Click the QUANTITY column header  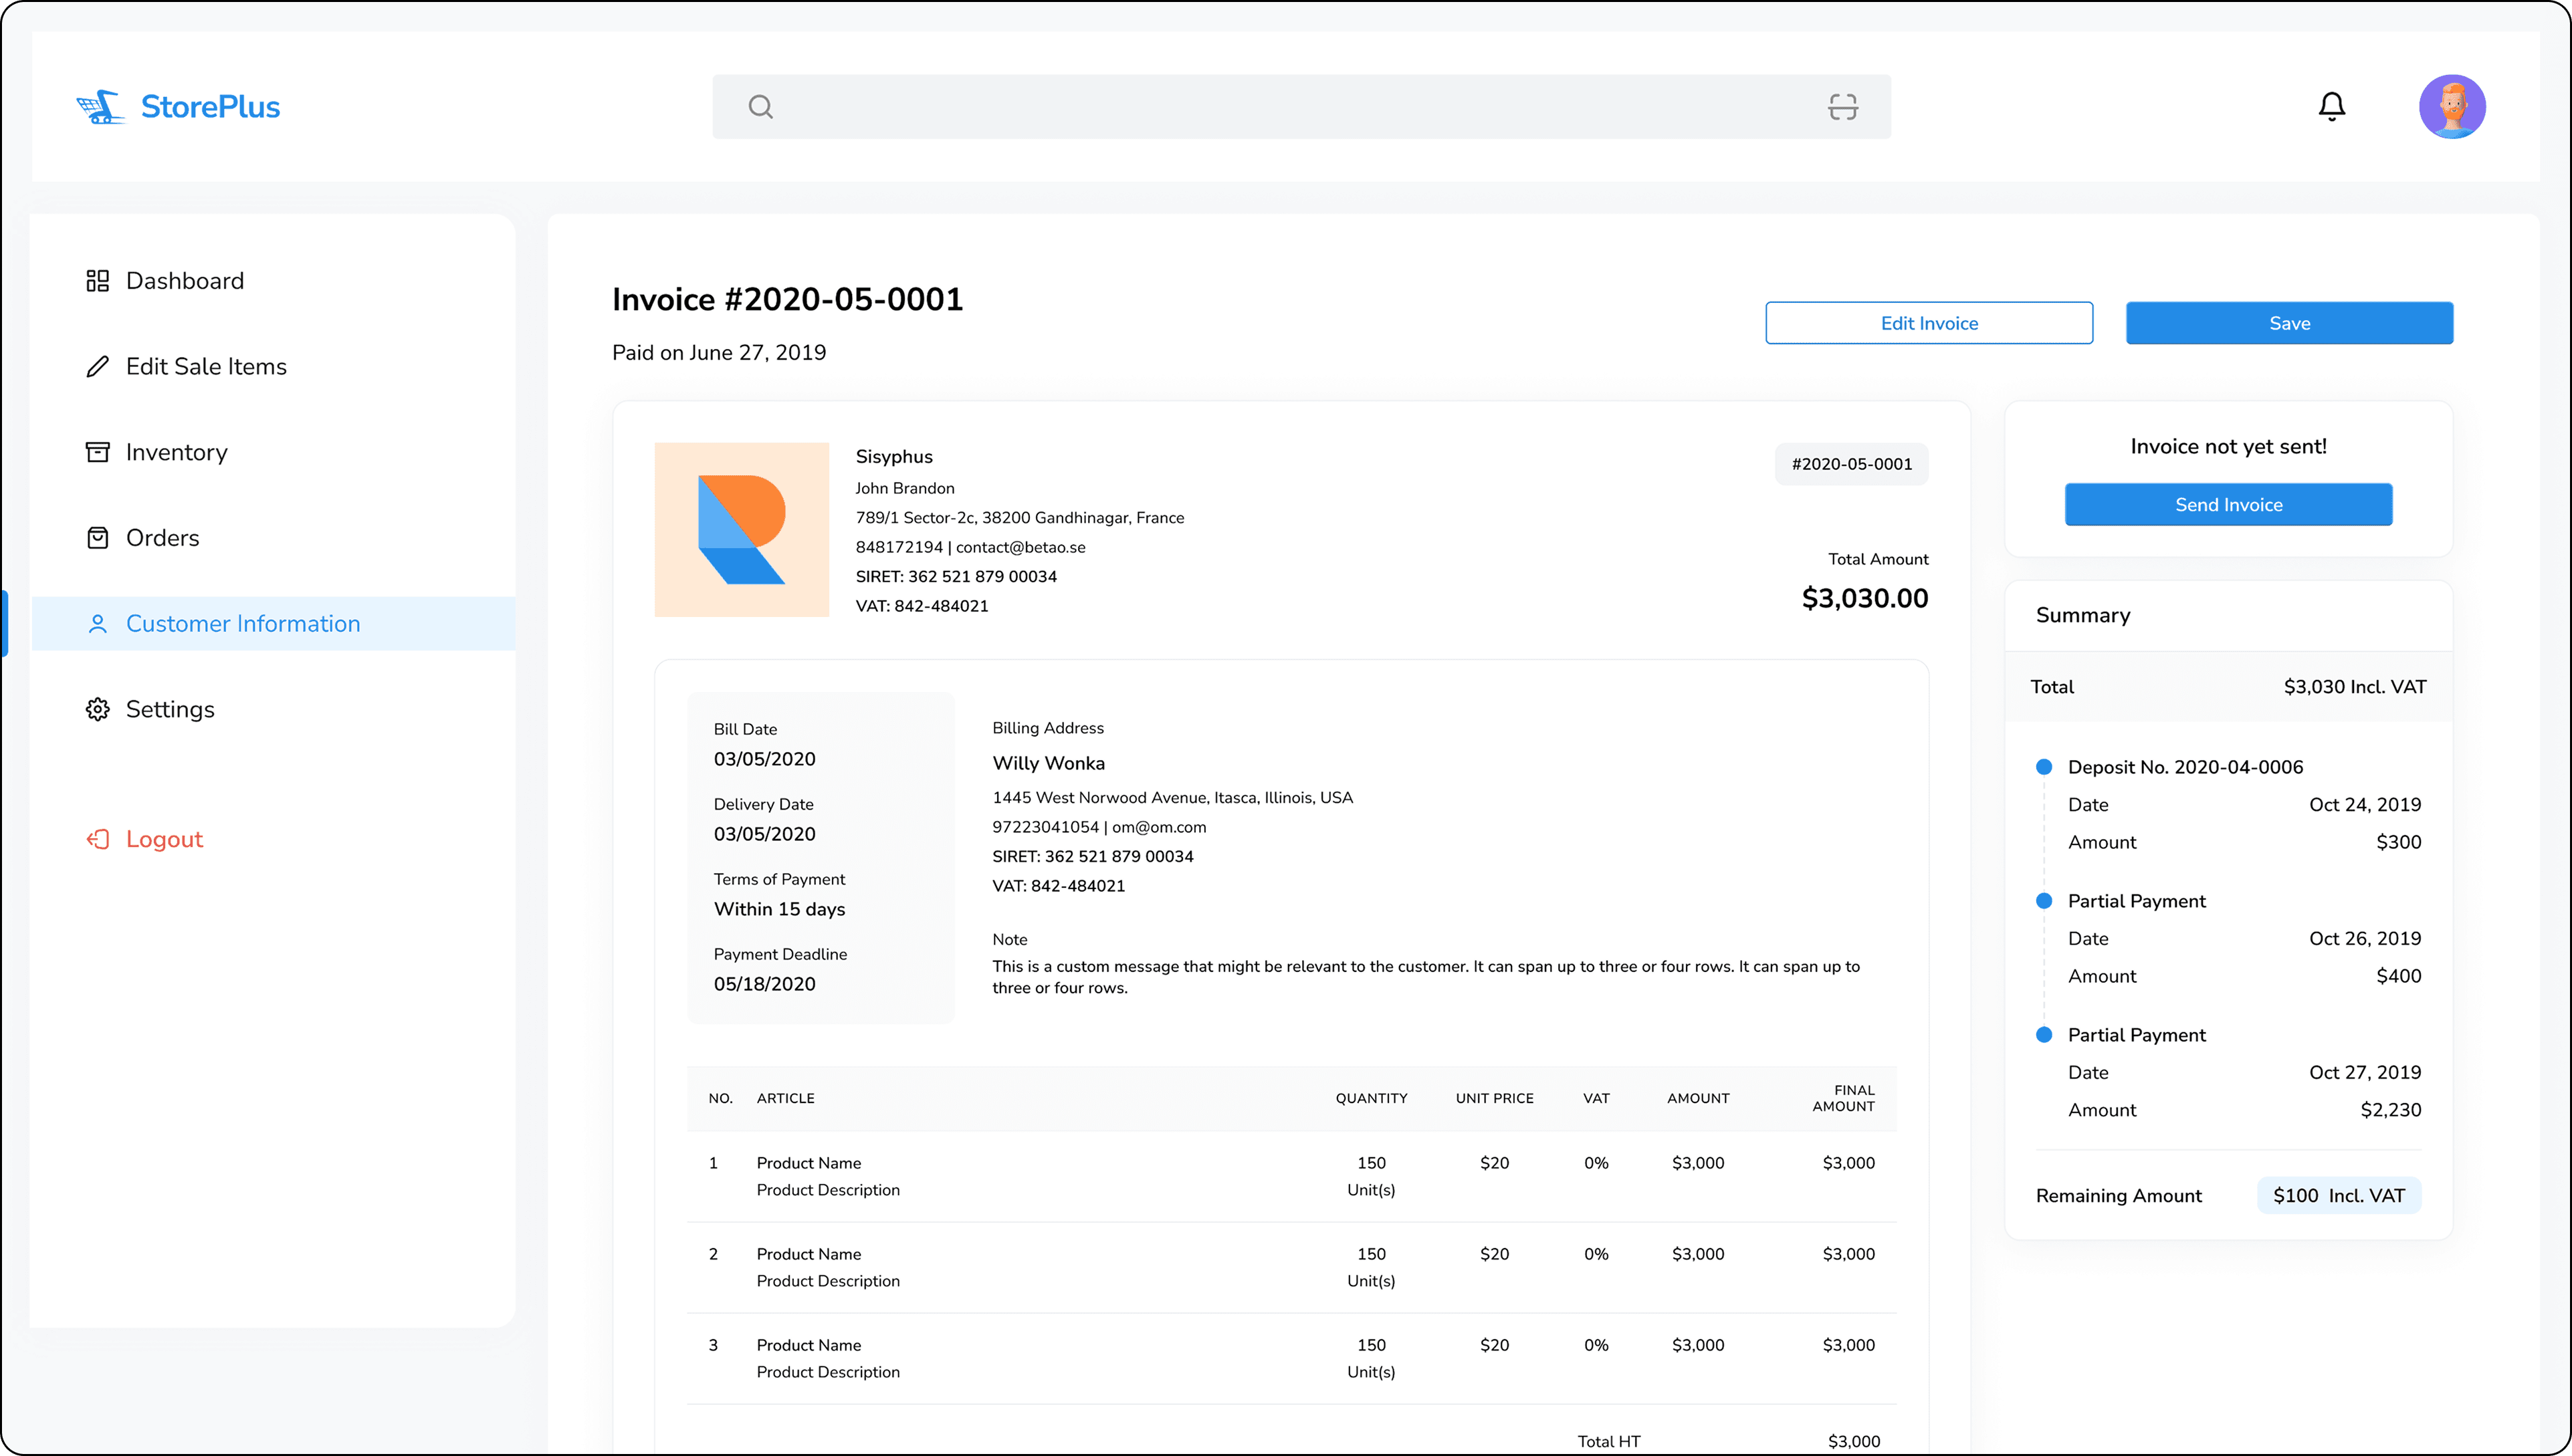coord(1372,1098)
